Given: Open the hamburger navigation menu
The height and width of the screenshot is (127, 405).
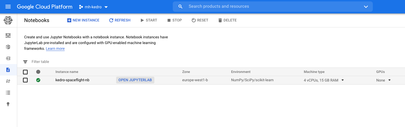Looking at the screenshot, I should (x=8, y=7).
